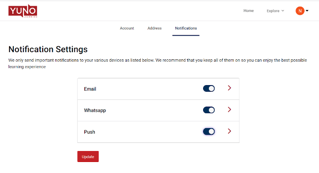Click the Yuno Learning logo
The image size is (319, 173).
[23, 11]
